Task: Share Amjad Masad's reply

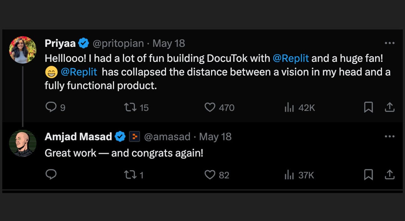Action: click(389, 175)
